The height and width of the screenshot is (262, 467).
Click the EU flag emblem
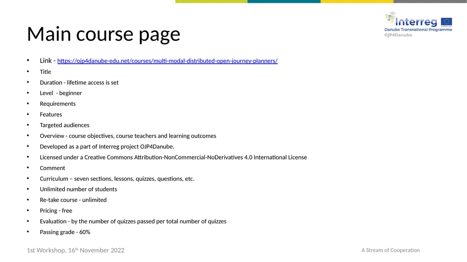(x=446, y=22)
